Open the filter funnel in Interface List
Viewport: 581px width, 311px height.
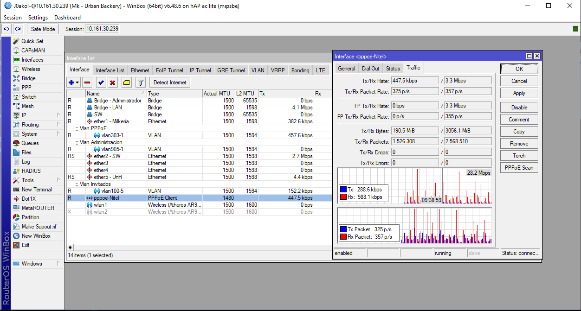click(x=141, y=83)
